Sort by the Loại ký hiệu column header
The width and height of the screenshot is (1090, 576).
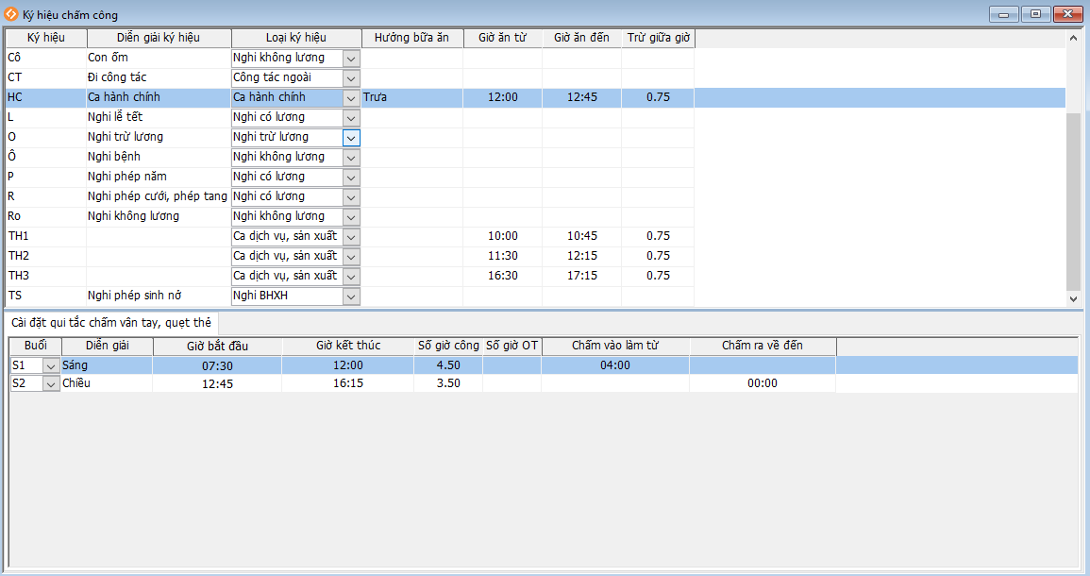click(x=295, y=38)
